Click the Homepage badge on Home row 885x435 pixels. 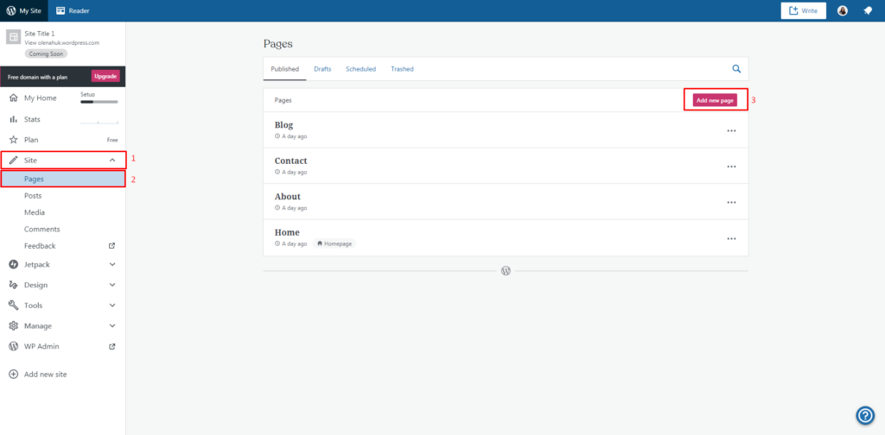(x=334, y=244)
